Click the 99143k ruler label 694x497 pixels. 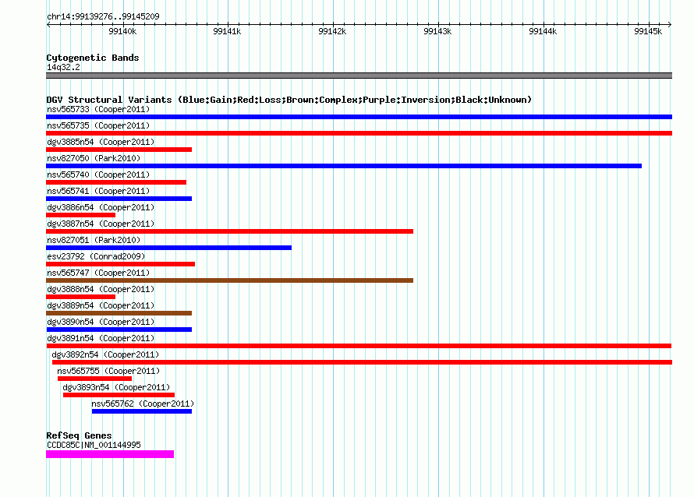(437, 31)
